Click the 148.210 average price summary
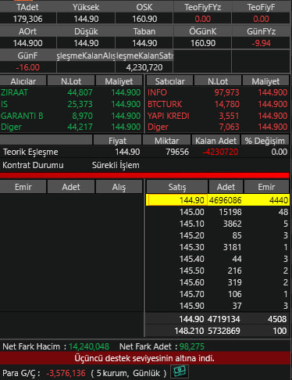 click(x=189, y=331)
